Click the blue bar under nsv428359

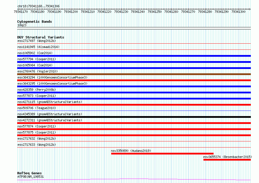pyautogui.click(x=134, y=93)
